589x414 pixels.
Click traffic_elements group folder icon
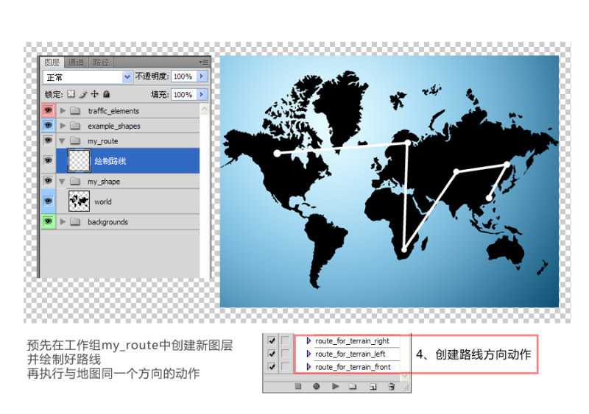pyautogui.click(x=76, y=110)
